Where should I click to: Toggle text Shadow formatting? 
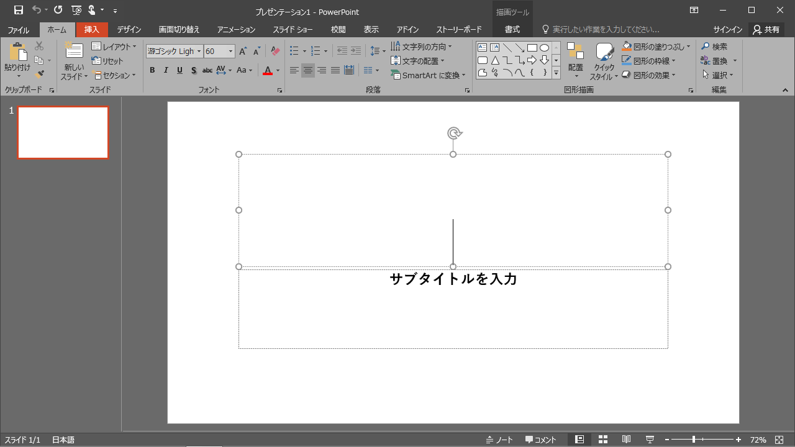coord(194,70)
